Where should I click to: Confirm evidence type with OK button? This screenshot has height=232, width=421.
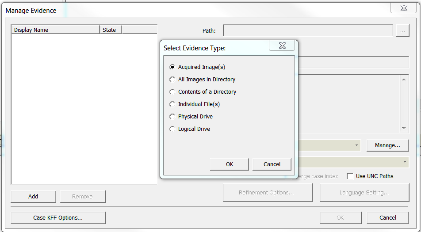coord(229,164)
